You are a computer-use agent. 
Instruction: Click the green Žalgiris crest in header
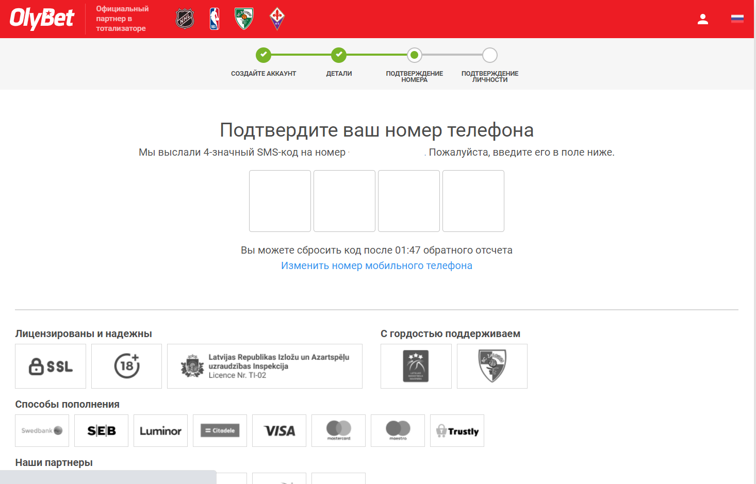(x=244, y=19)
